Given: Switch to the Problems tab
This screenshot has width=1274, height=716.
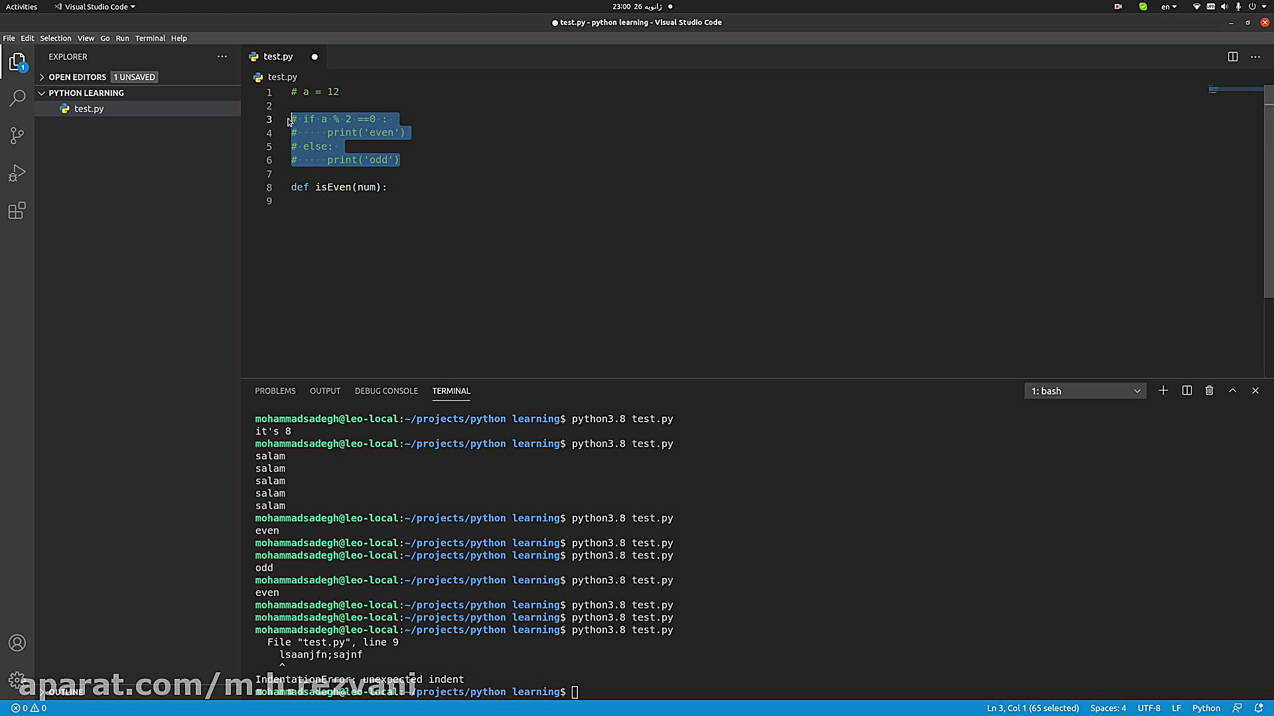Looking at the screenshot, I should coord(275,390).
